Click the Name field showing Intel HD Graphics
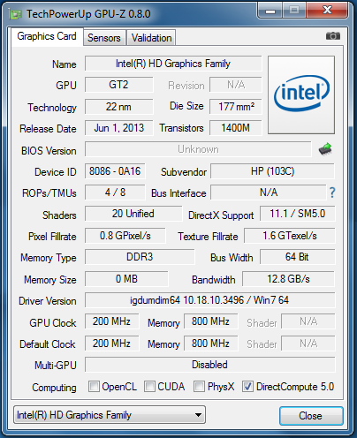The width and height of the screenshot is (357, 438). pyautogui.click(x=173, y=64)
